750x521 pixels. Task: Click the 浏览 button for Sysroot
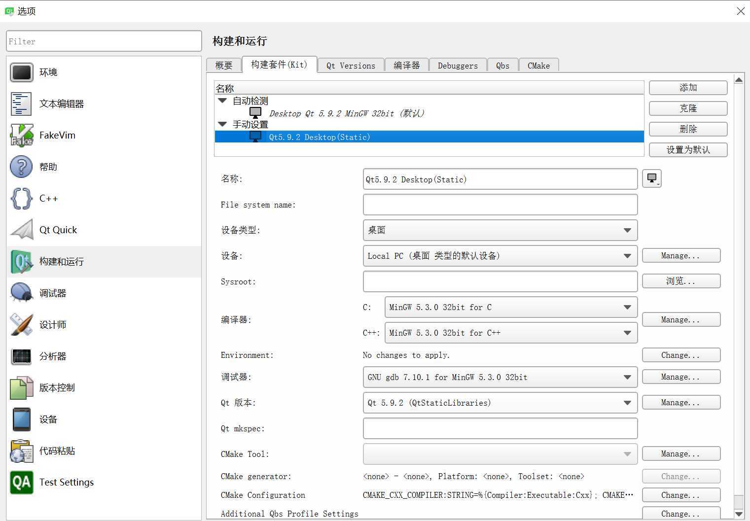[681, 281]
